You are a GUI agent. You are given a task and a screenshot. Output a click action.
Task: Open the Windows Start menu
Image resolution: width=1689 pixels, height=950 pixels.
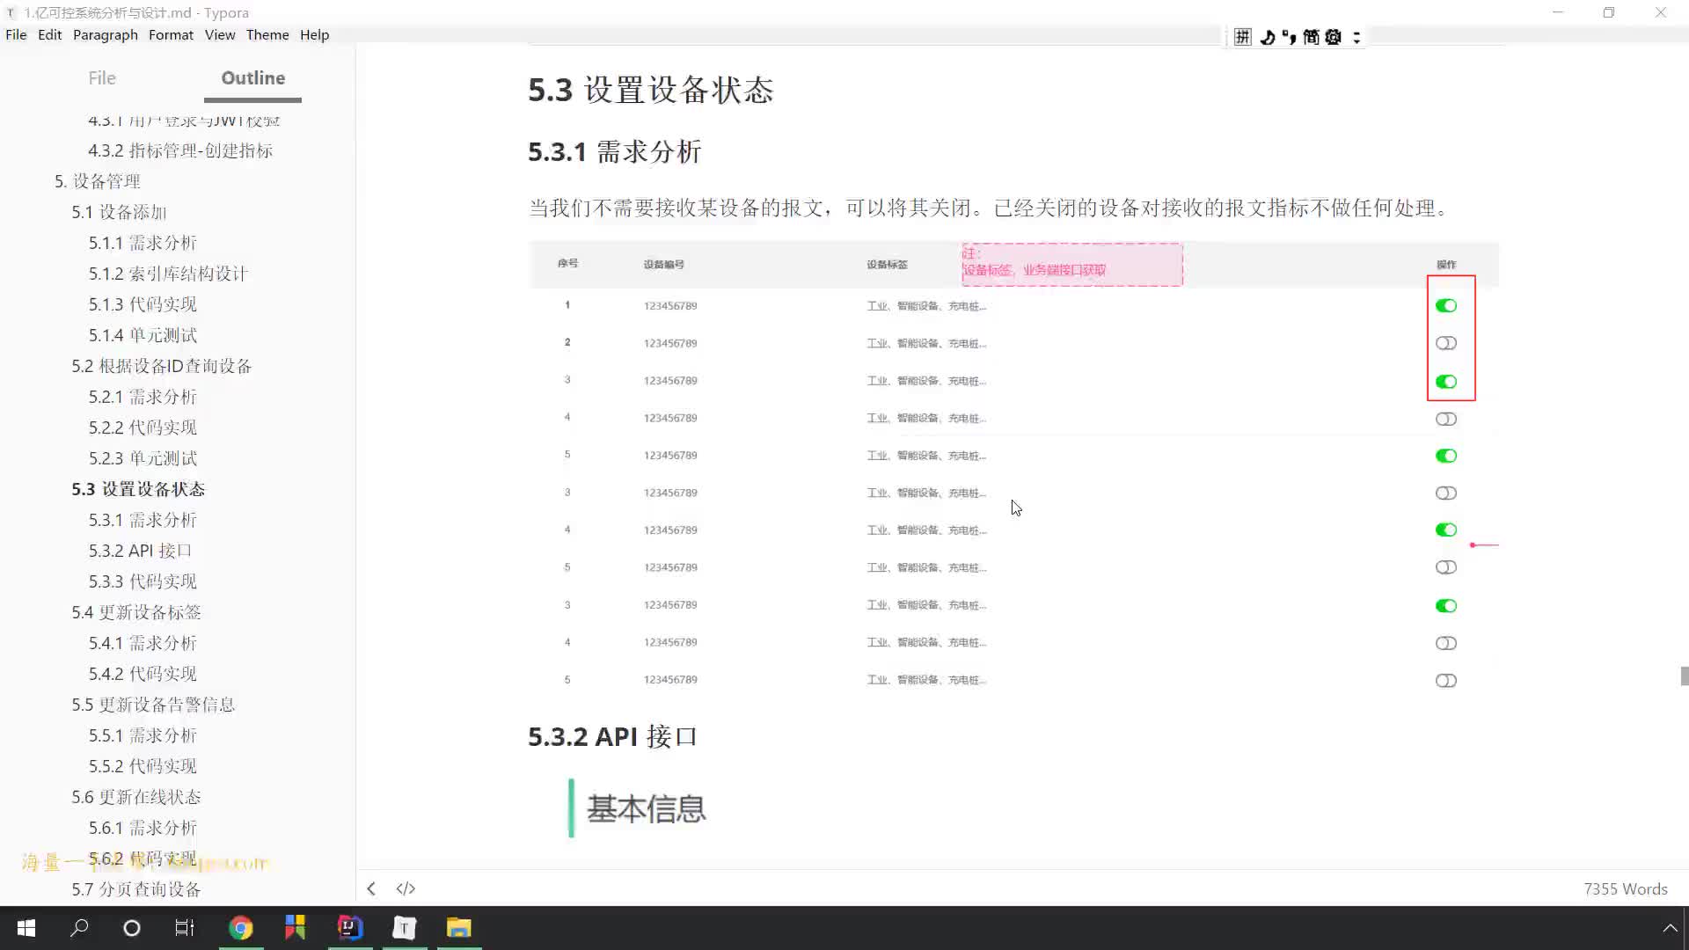pyautogui.click(x=26, y=928)
